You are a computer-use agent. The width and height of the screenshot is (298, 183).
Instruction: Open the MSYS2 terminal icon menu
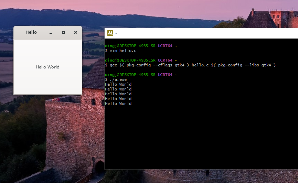(110, 33)
